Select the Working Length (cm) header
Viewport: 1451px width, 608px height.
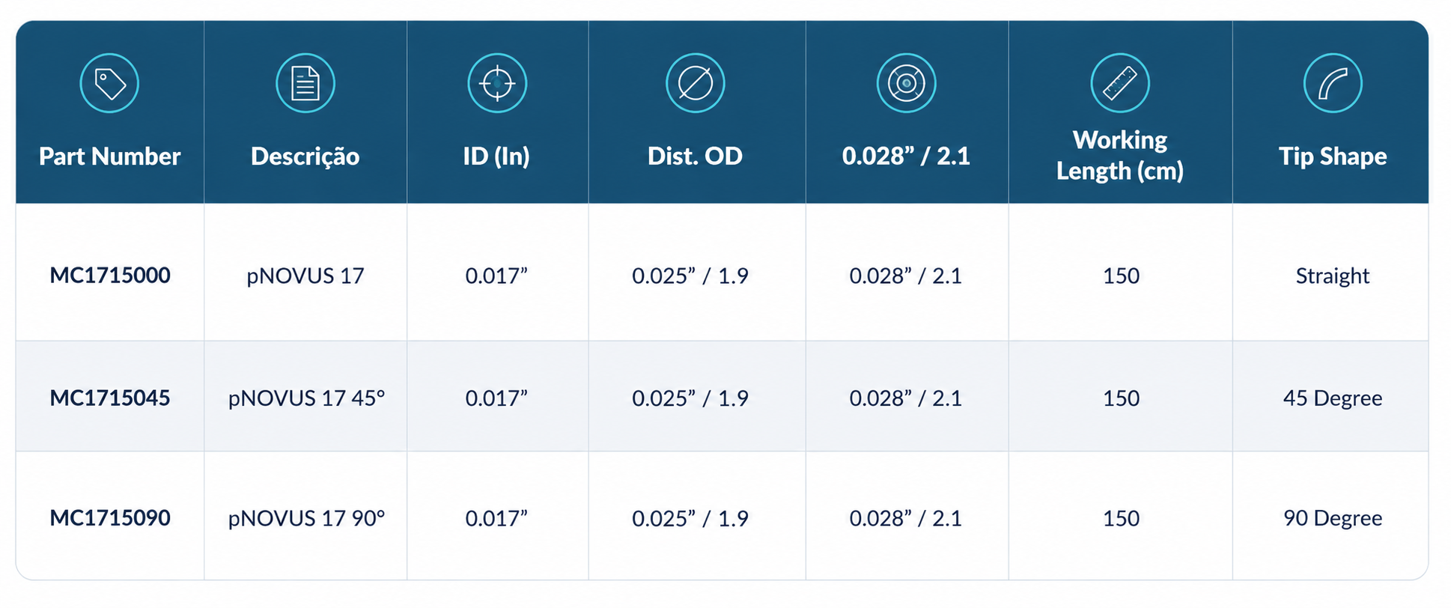pos(1119,155)
